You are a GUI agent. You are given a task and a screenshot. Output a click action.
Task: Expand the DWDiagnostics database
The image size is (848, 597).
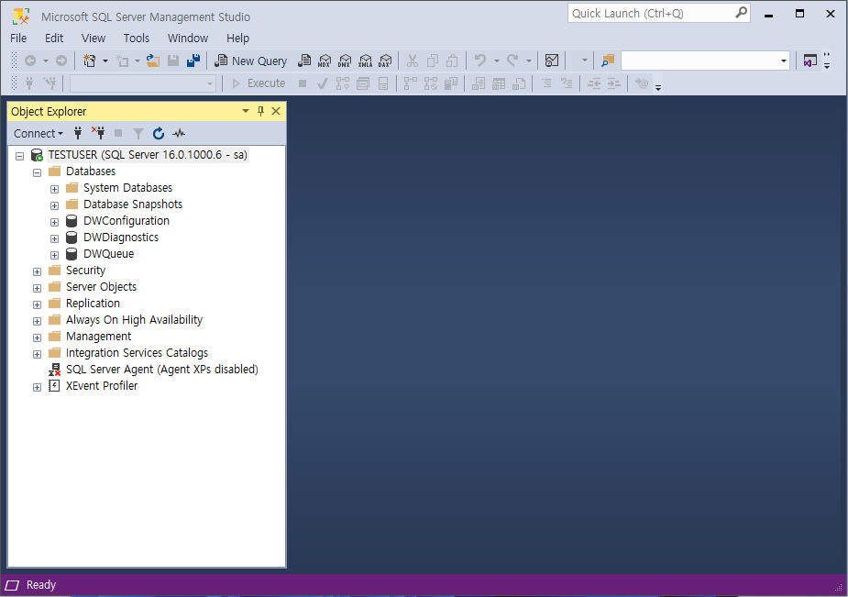(x=55, y=239)
